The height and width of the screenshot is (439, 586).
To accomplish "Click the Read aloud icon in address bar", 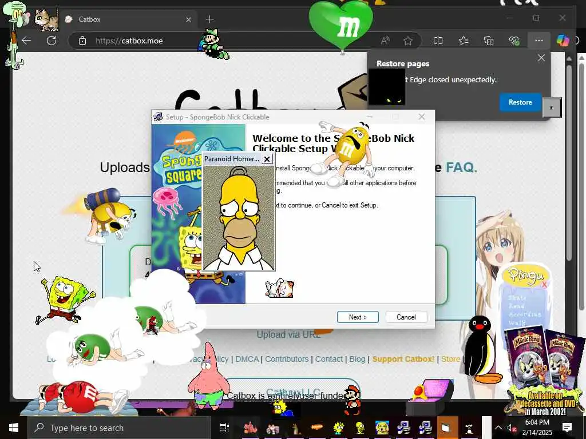I will click(385, 41).
